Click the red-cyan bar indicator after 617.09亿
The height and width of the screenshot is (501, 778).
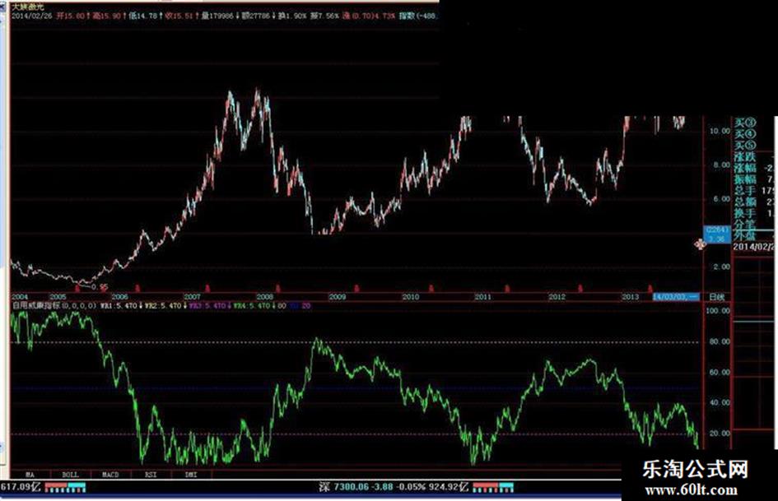click(66, 488)
